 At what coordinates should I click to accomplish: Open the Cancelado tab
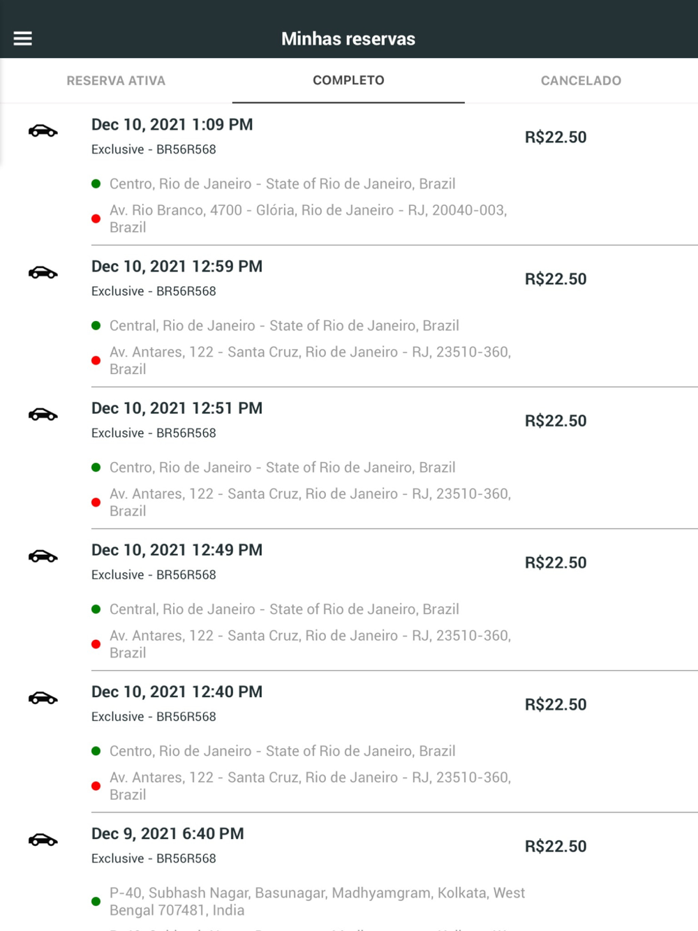581,81
